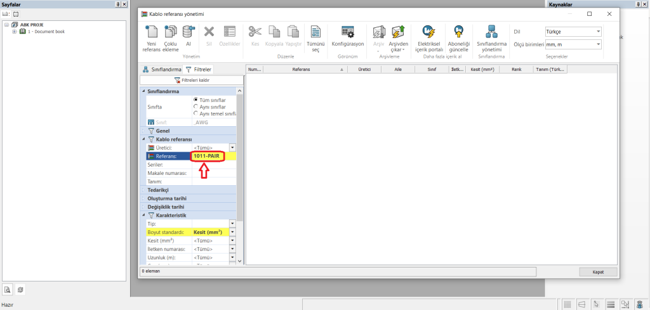Open the Dil language dropdown
This screenshot has width=650, height=310.
click(x=573, y=32)
